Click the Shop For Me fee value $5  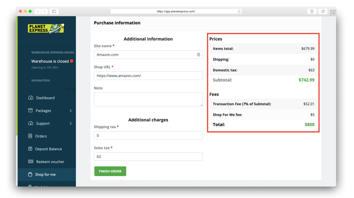(312, 115)
